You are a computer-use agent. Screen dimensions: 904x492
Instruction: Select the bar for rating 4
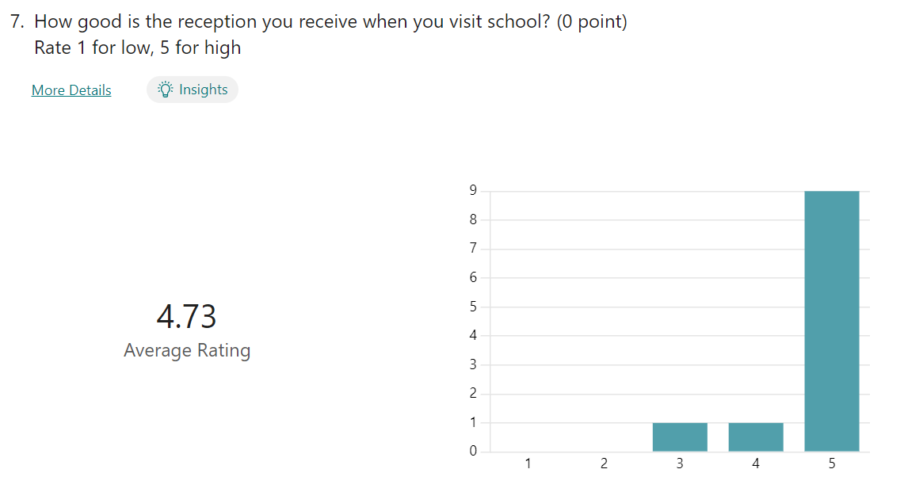click(755, 437)
